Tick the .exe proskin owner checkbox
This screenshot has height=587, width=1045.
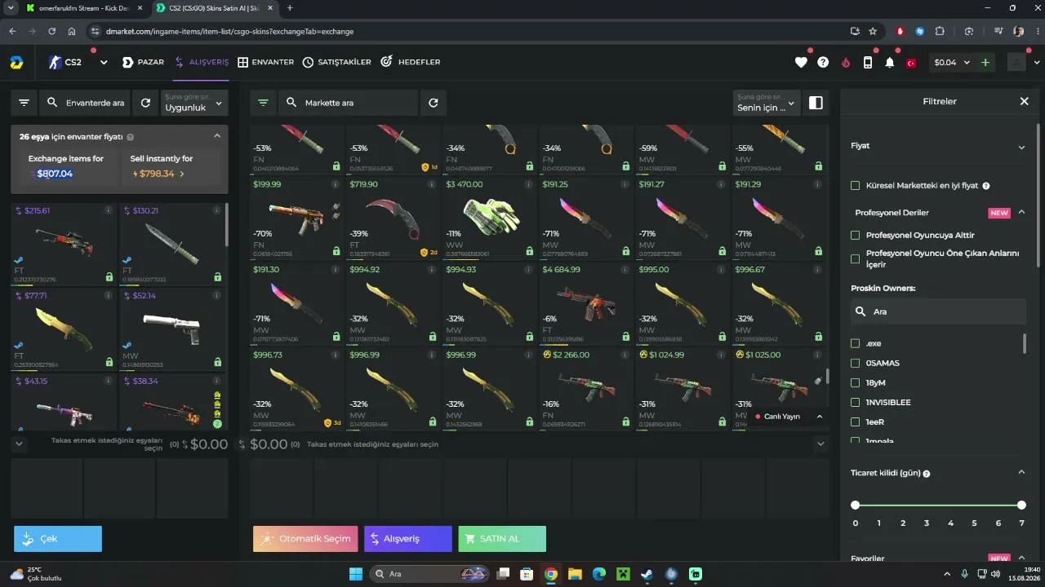tap(856, 343)
